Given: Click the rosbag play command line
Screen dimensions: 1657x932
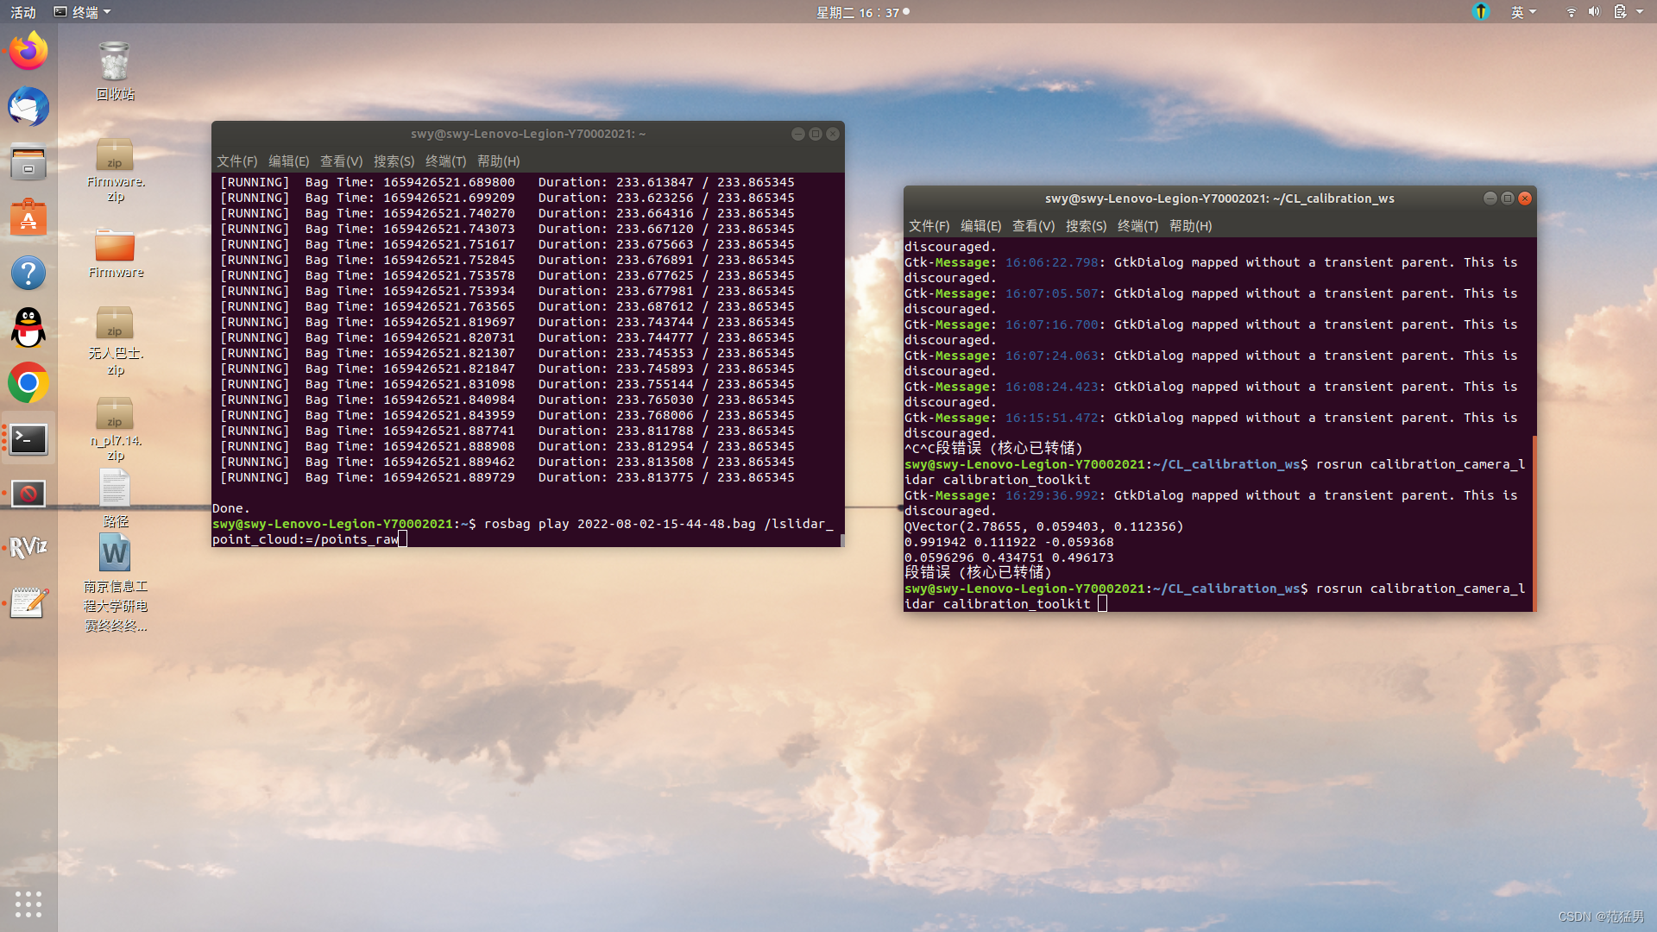Looking at the screenshot, I should pyautogui.click(x=523, y=532).
